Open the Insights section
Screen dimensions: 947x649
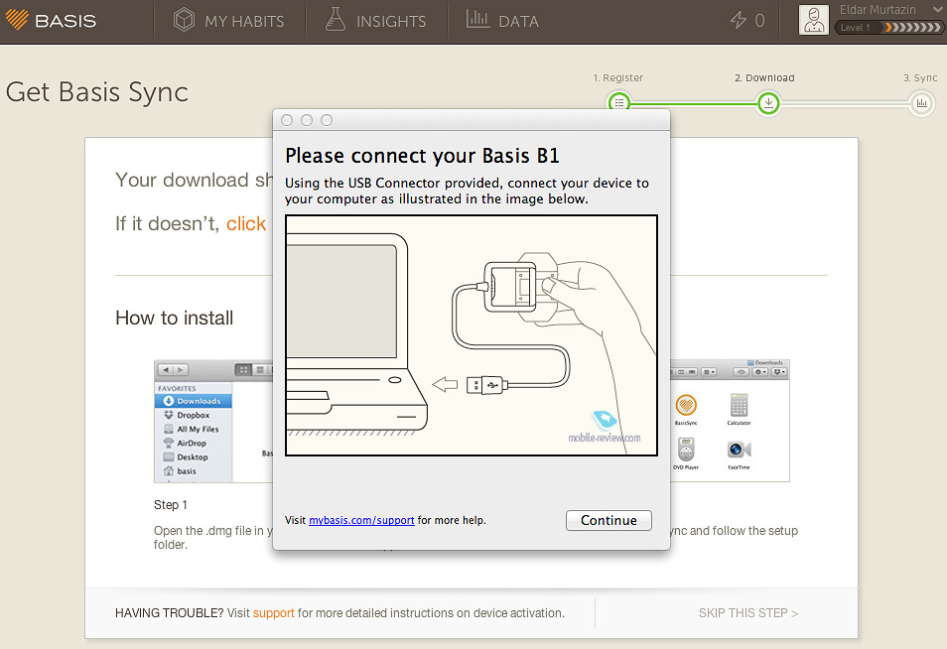pos(375,21)
